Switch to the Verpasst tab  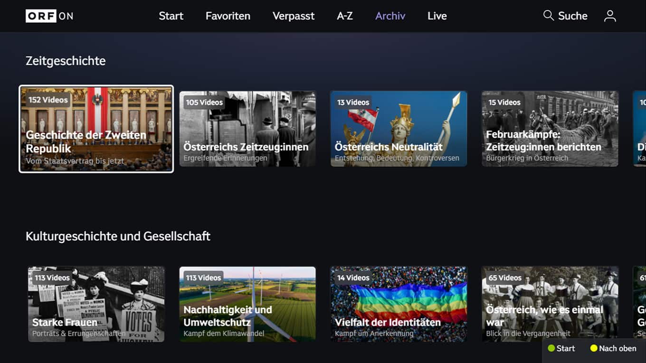(x=293, y=16)
